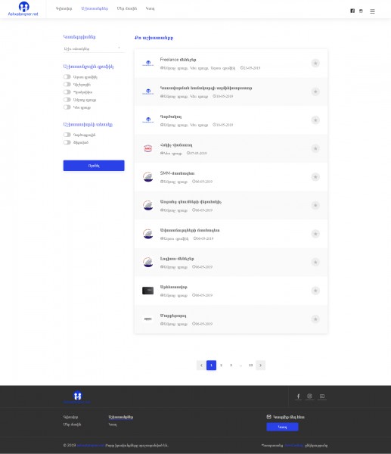391x454 pixels.
Task: Open Facebook icon in the top header
Action: point(352,11)
